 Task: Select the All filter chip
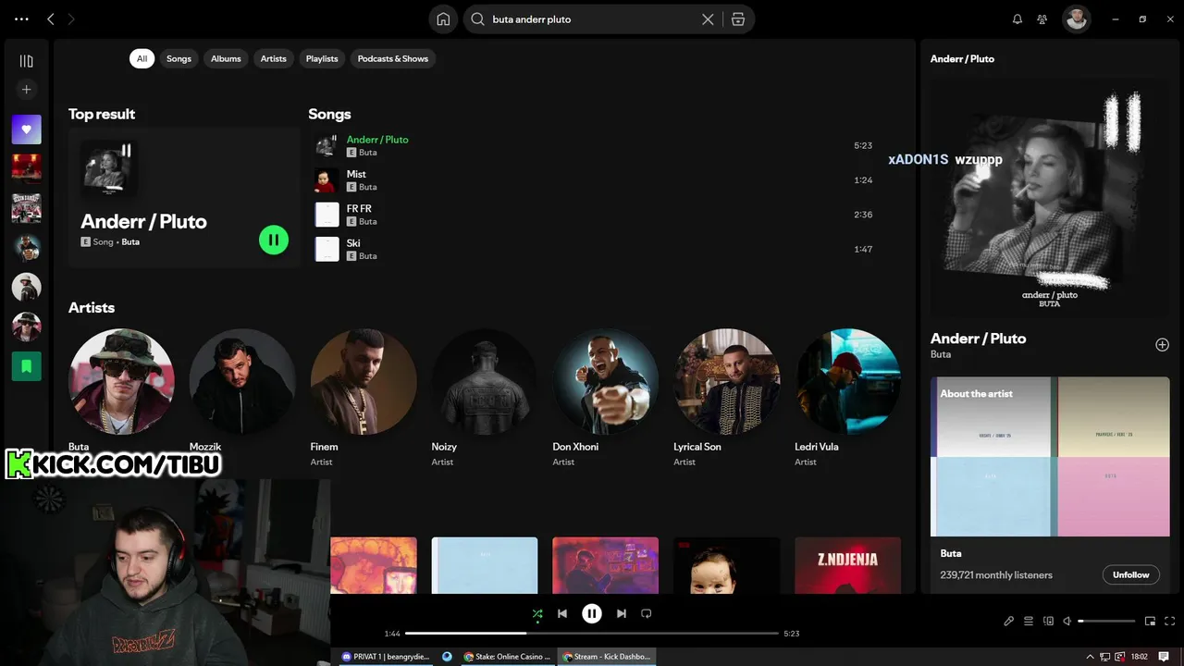pyautogui.click(x=142, y=58)
